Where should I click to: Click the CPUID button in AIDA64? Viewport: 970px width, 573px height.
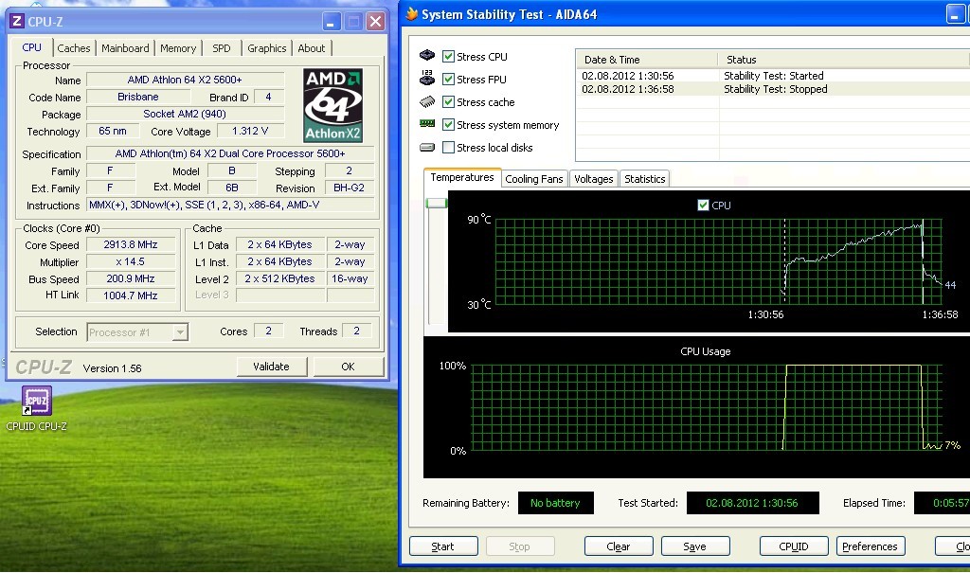(794, 546)
